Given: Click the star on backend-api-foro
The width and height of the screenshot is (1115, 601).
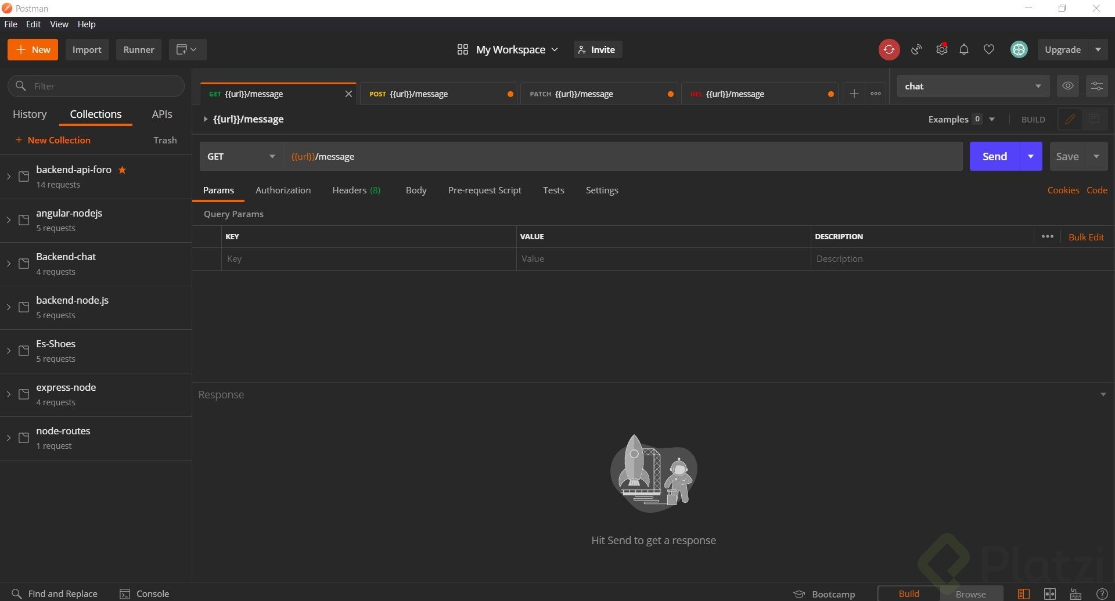Looking at the screenshot, I should [122, 170].
